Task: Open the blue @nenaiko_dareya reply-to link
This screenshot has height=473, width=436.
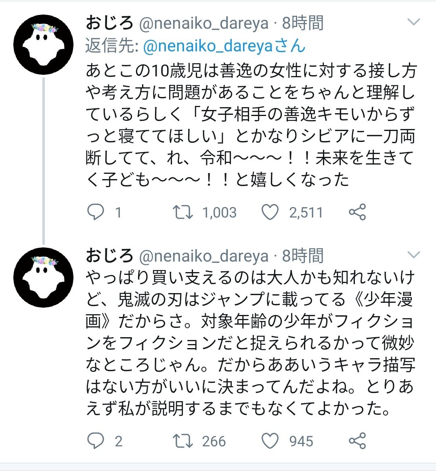Action: (x=224, y=46)
